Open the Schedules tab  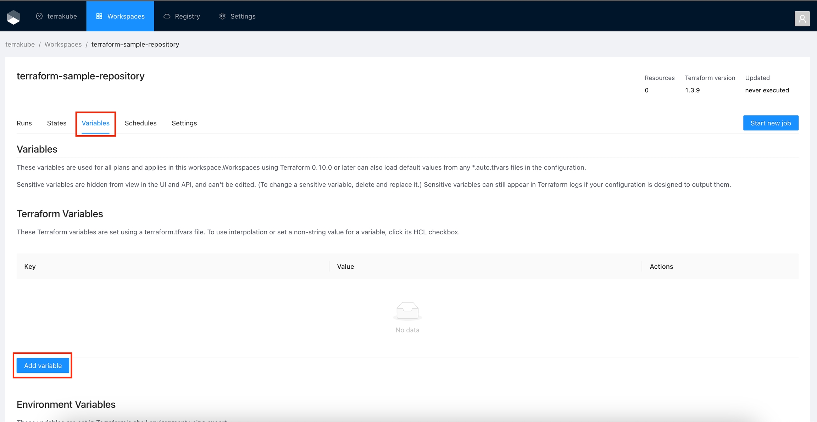pos(140,123)
